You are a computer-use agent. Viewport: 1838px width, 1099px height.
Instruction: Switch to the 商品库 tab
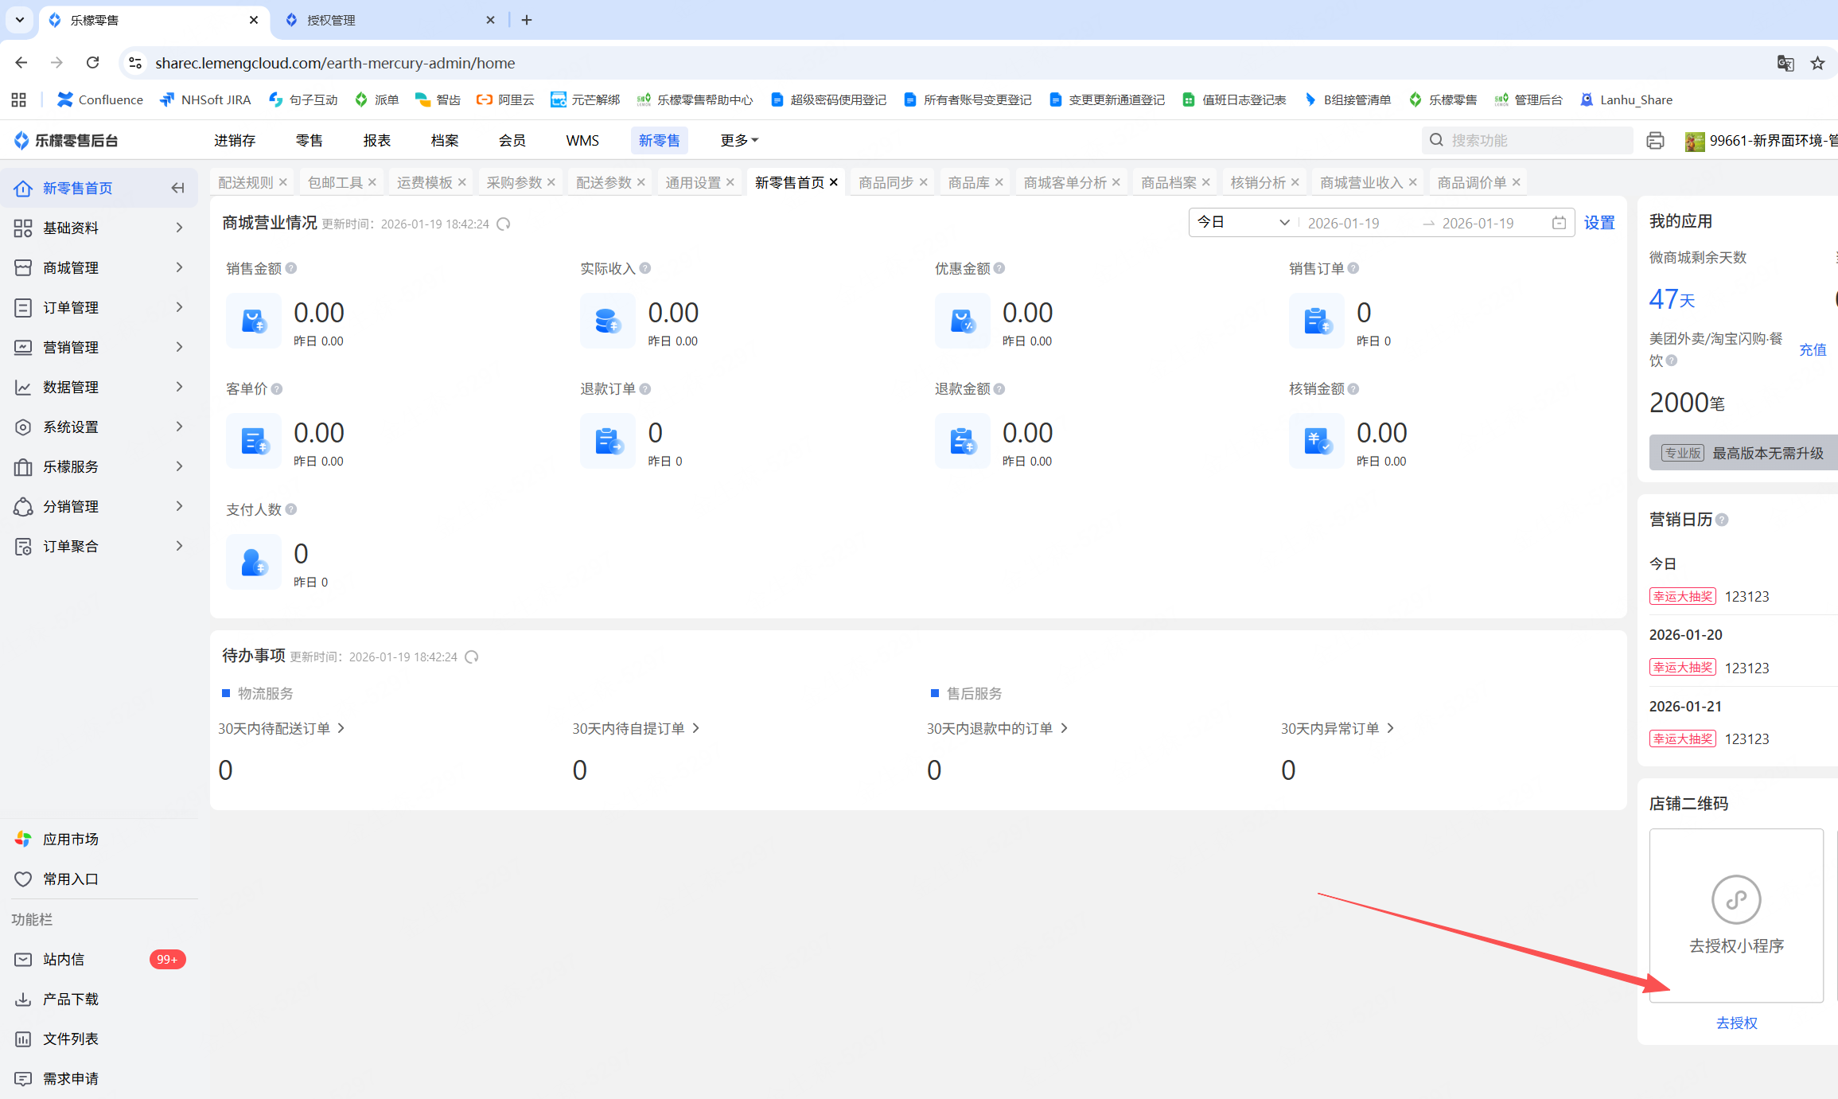968,183
